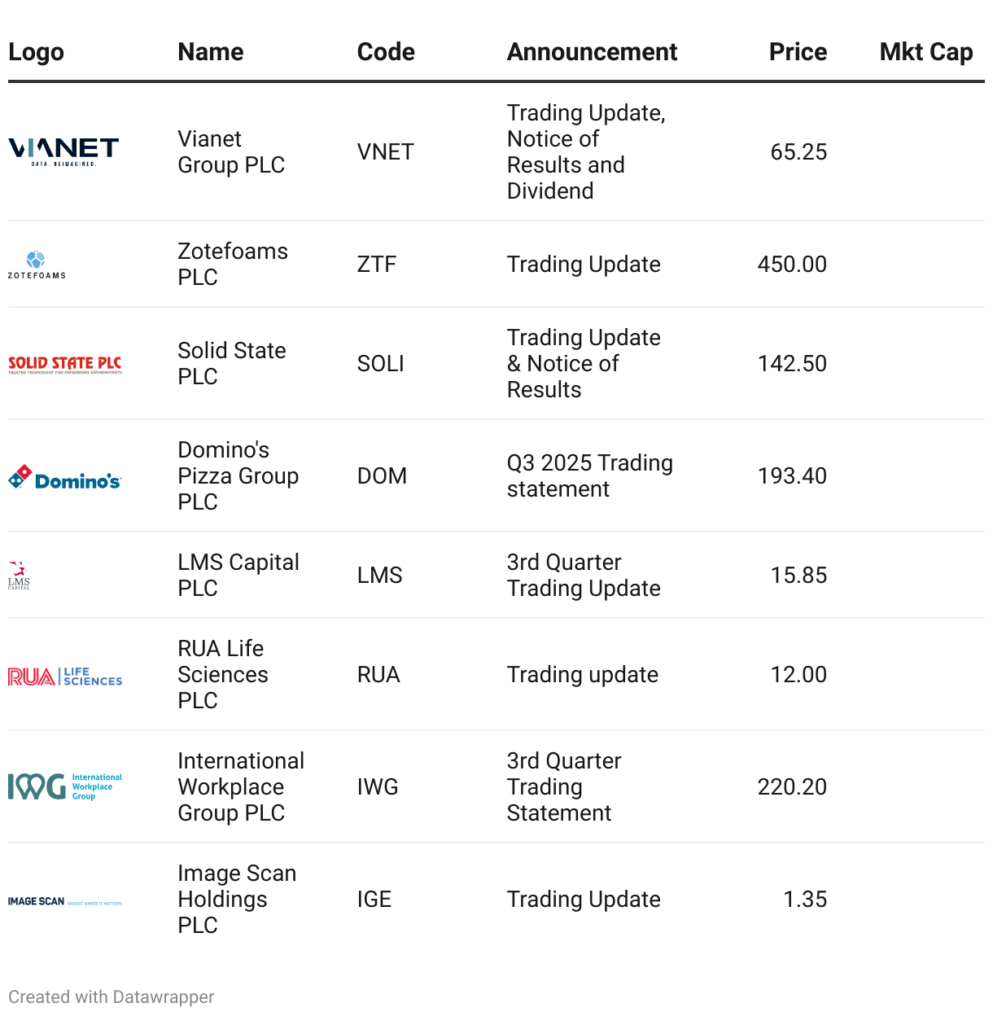Sort by the Name column header
The width and height of the screenshot is (993, 1016).
(211, 52)
